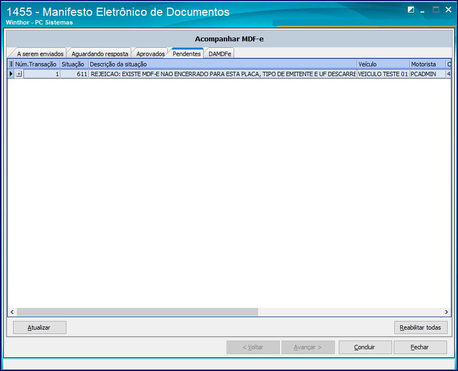The image size is (458, 371).
Task: Click the Motorista column header
Action: [428, 64]
